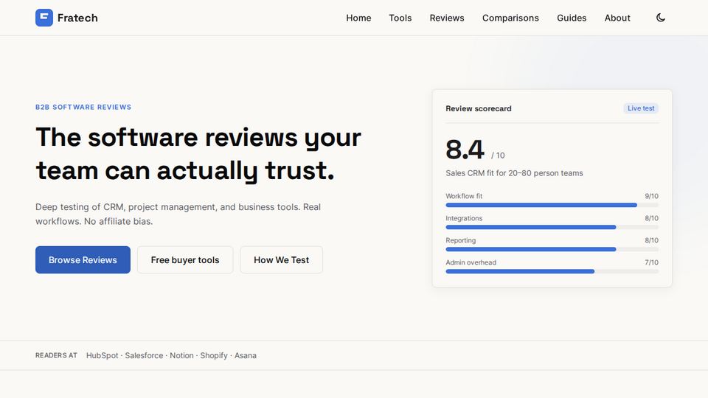Viewport: 708px width, 398px height.
Task: Click the Free buyer tools button
Action: (x=185, y=260)
